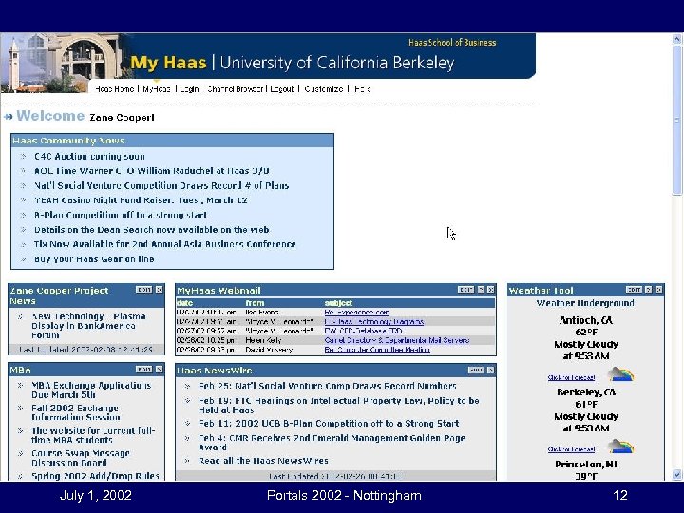Viewport: 684px width, 513px height.
Task: Click EDIT on Zane Cooper Project News panel
Action: (143, 290)
